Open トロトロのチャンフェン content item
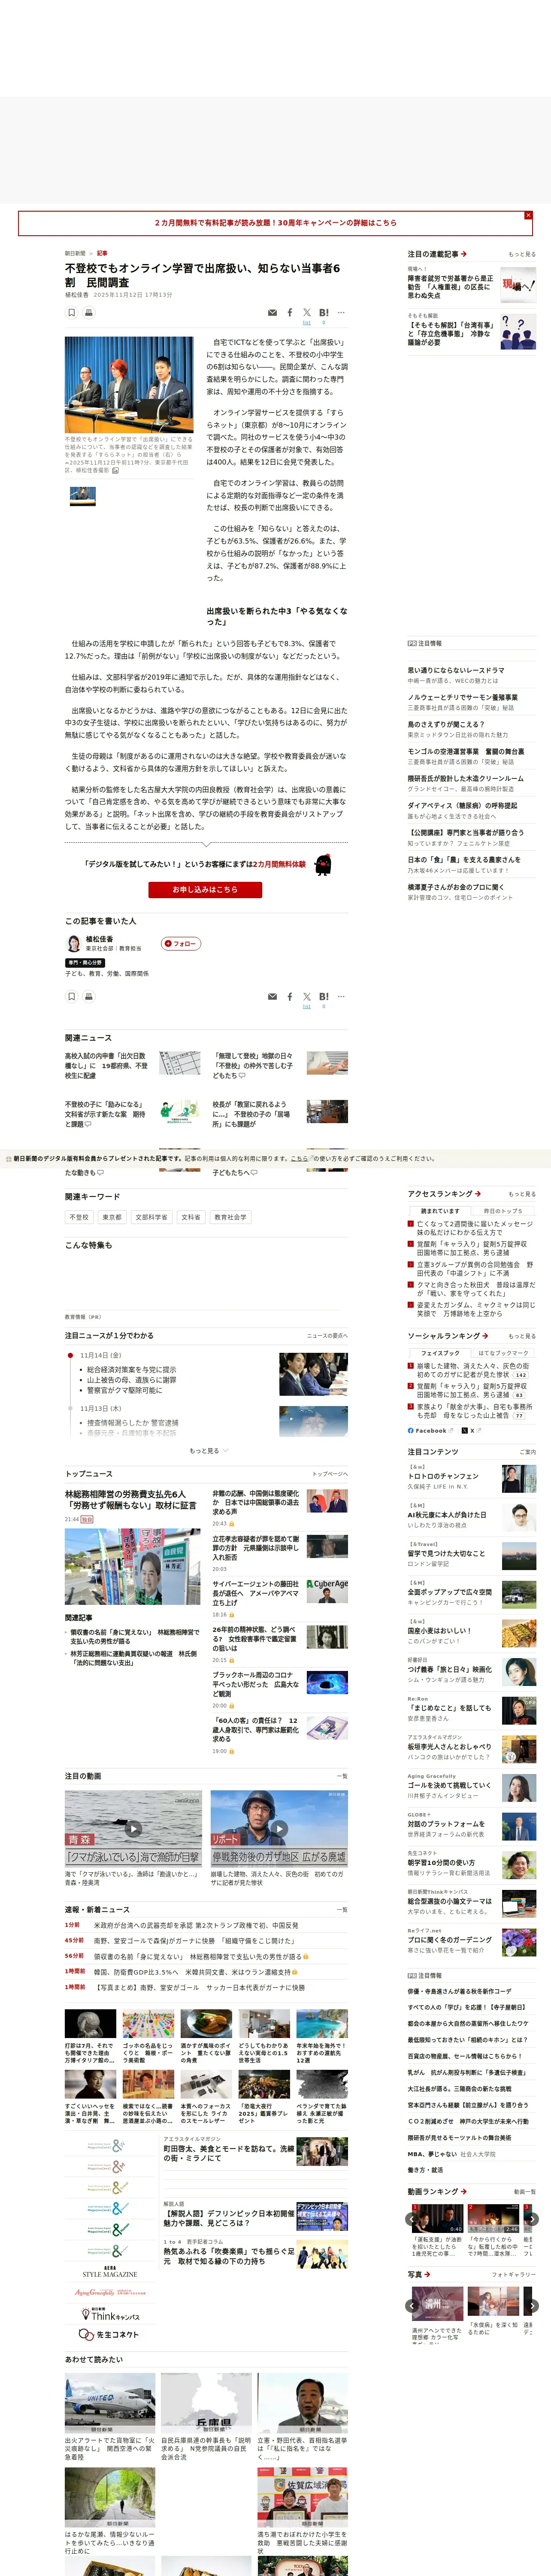 click(471, 1479)
